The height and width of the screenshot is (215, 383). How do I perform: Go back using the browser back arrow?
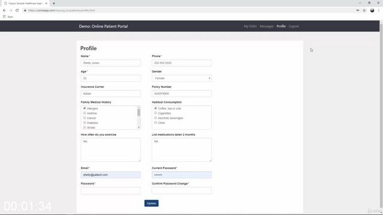click(x=4, y=11)
